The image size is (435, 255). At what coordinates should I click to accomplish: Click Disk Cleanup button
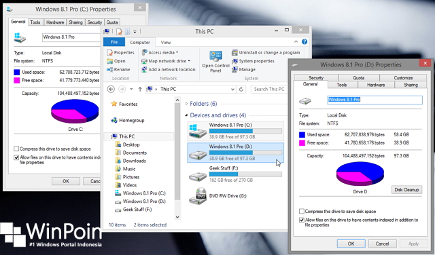406,190
